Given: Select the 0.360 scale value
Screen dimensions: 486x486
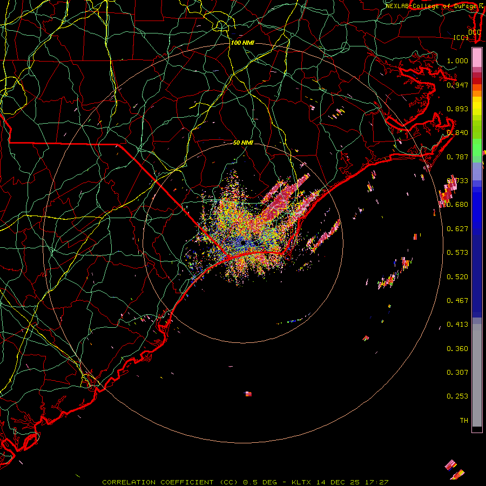Looking at the screenshot, I should 457,349.
